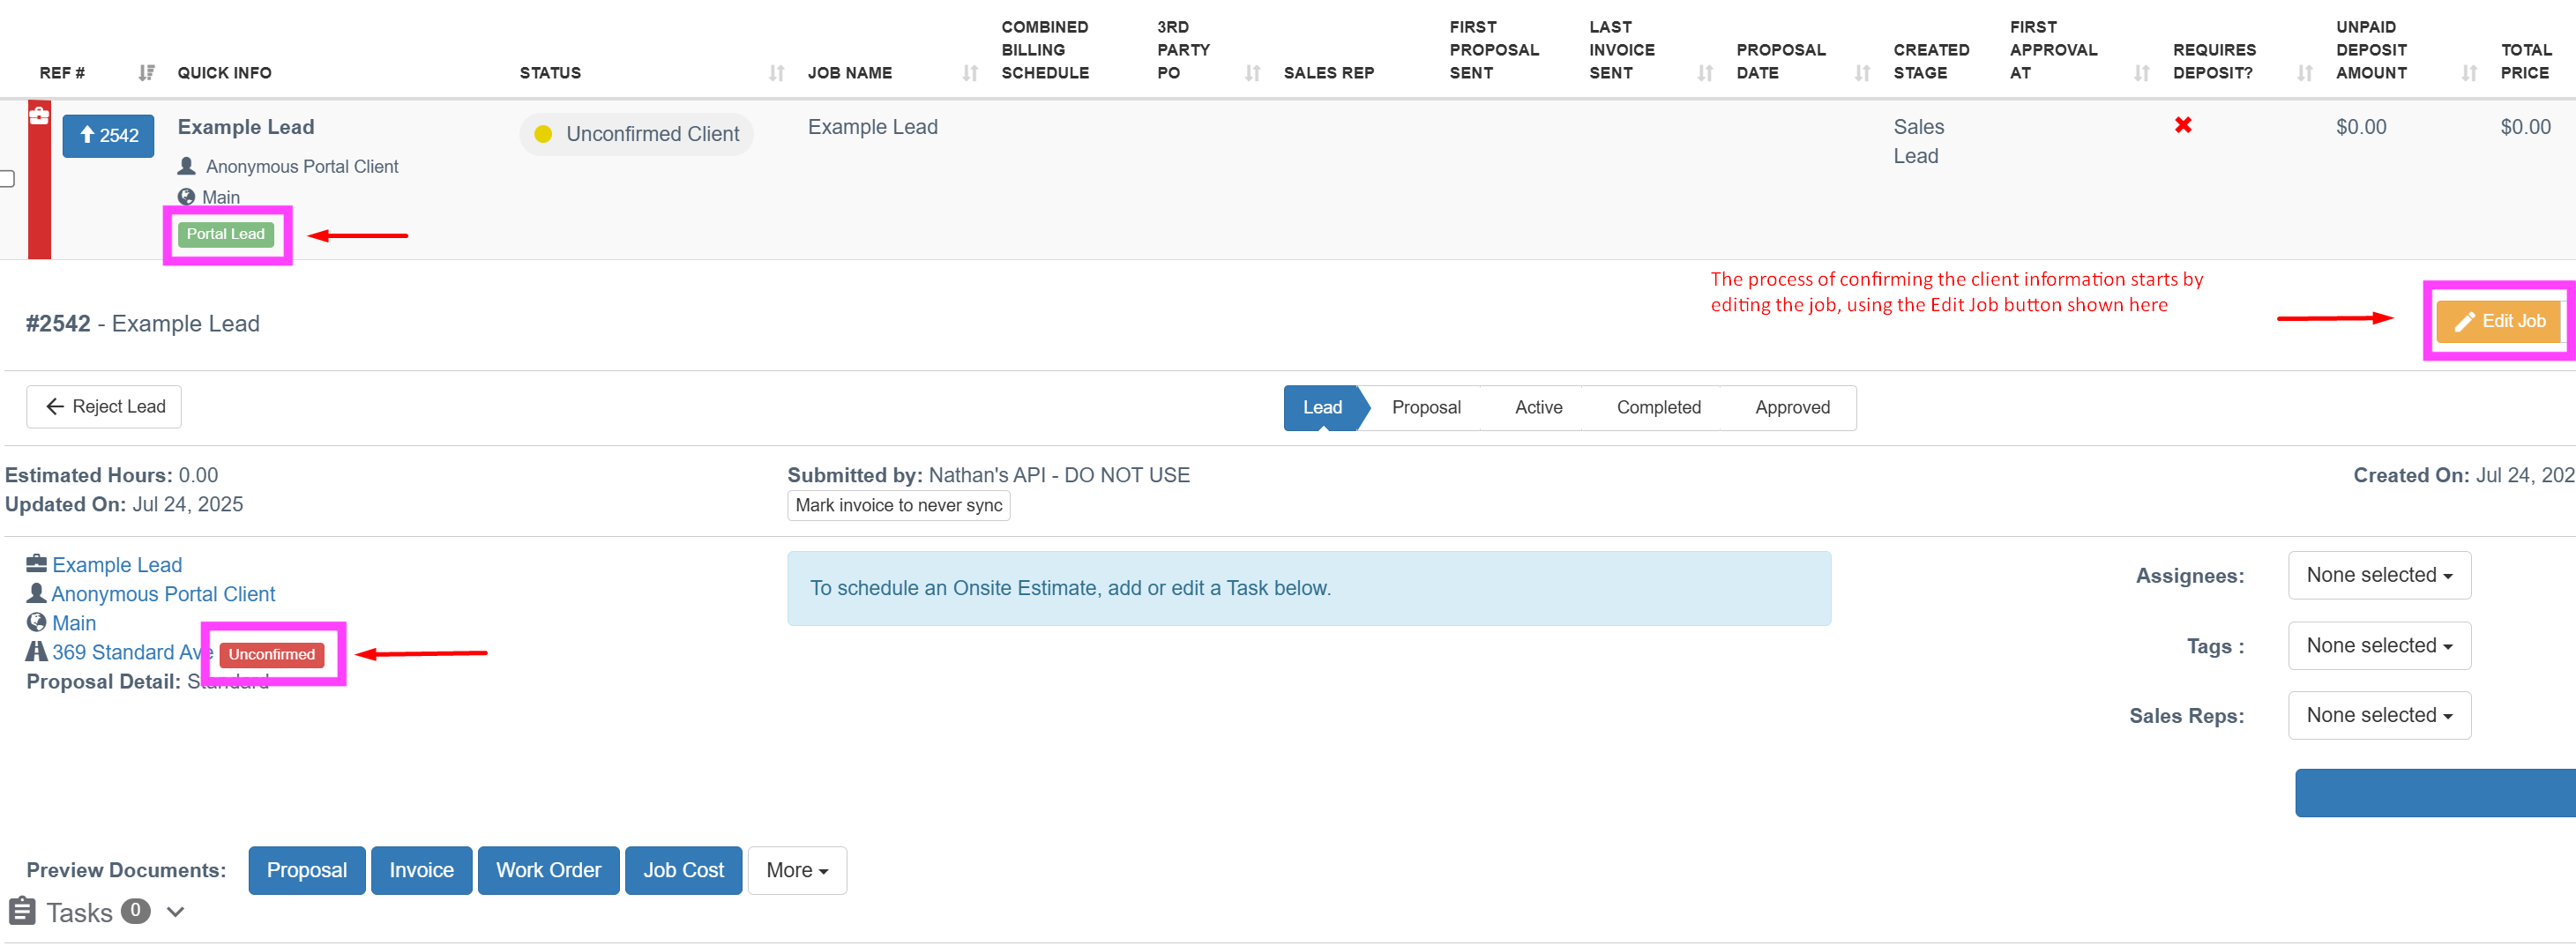Open the Assignees dropdown

(2378, 575)
